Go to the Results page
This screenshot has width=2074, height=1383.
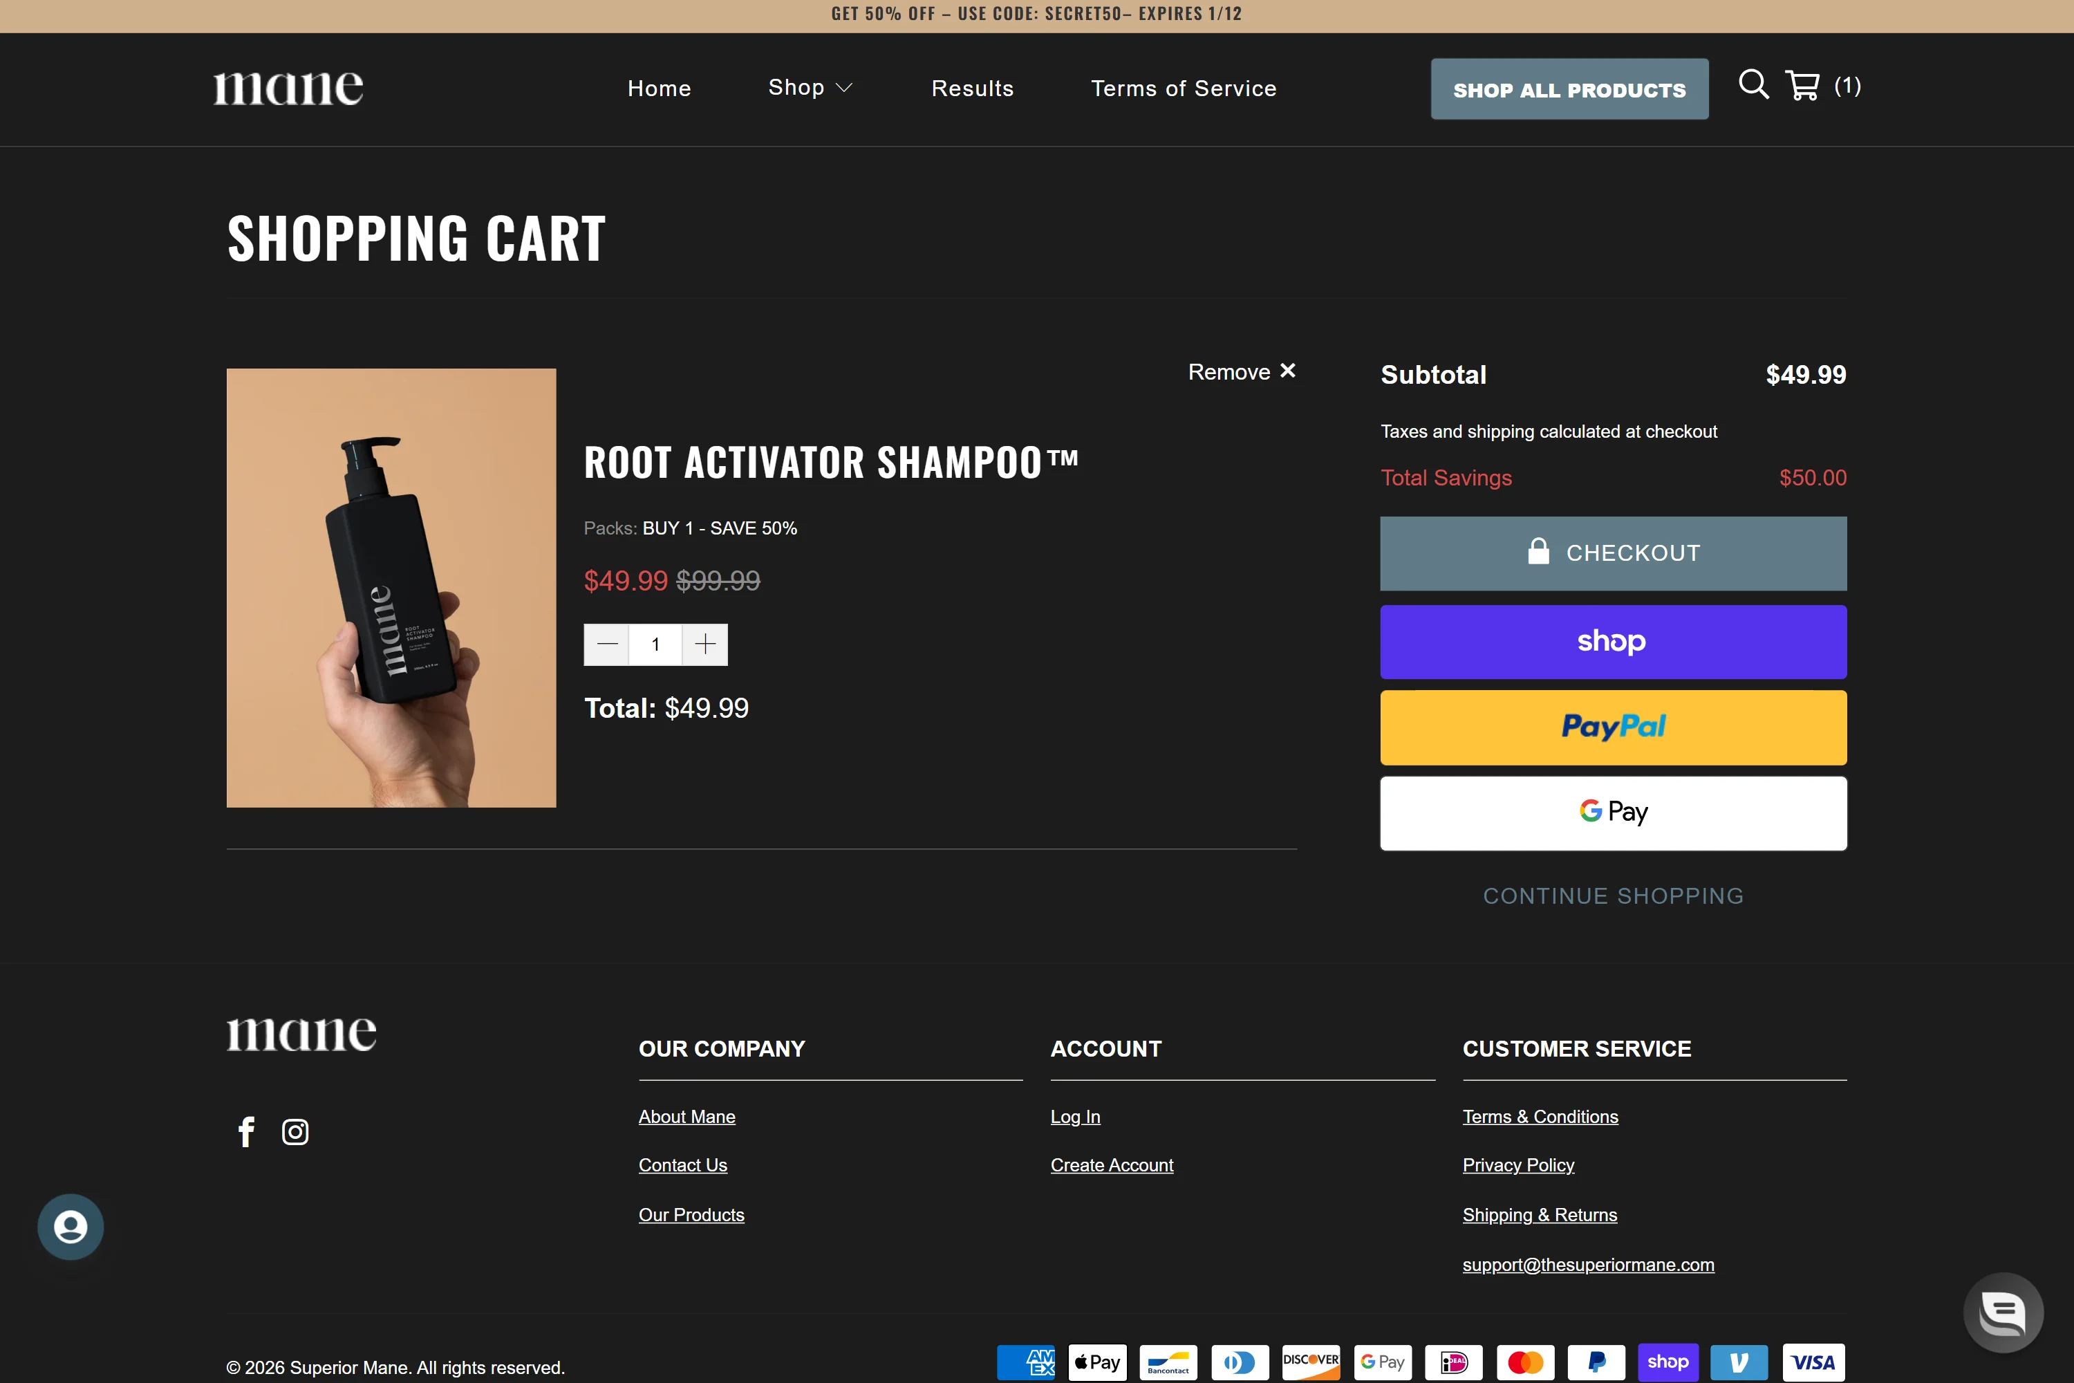coord(972,89)
